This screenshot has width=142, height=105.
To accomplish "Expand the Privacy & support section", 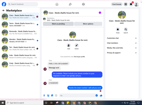I will [x=122, y=53].
